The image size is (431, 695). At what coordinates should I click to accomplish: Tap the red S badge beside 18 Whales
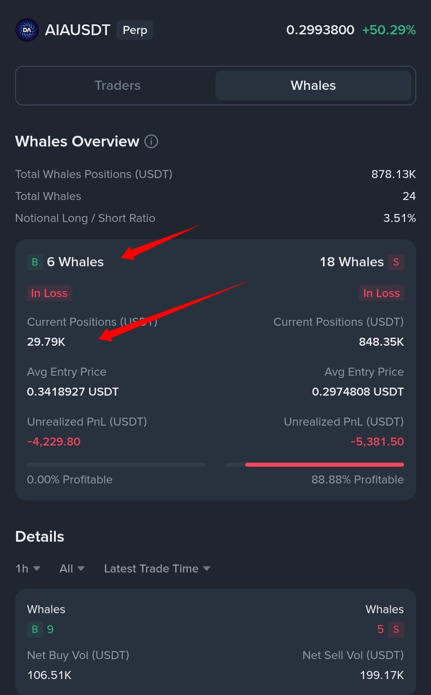point(396,262)
